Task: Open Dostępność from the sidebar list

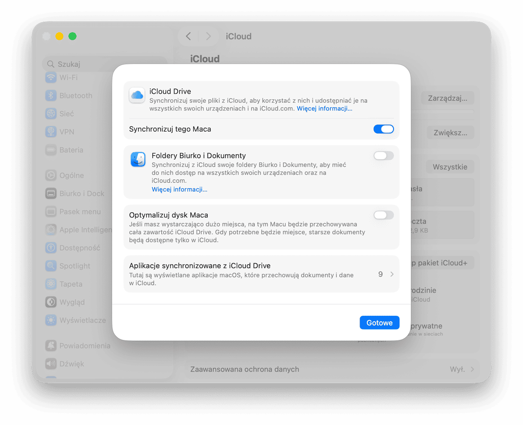Action: coord(50,248)
